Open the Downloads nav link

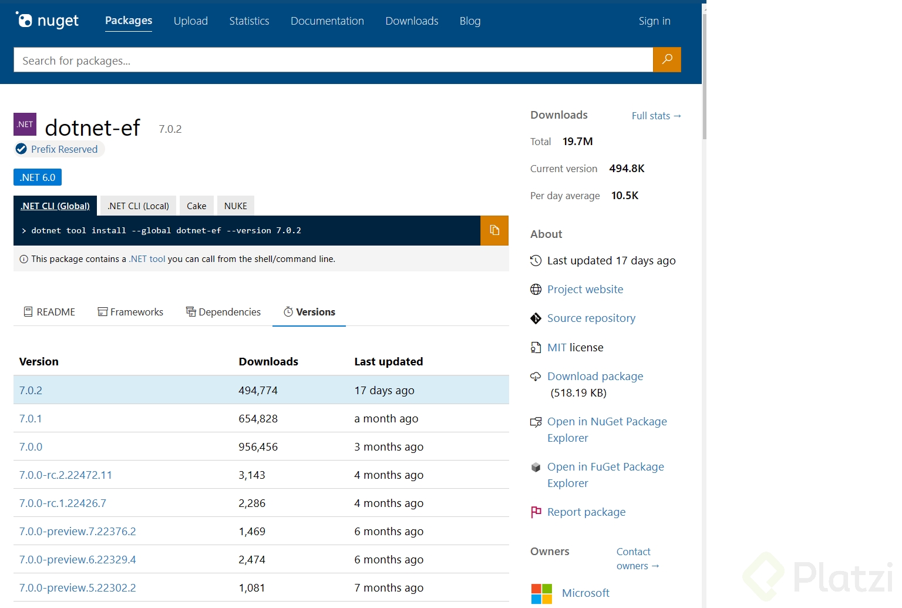coord(412,21)
